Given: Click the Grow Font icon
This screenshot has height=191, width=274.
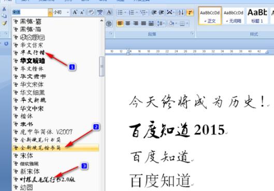Looking at the screenshot, I should pyautogui.click(x=75, y=12).
